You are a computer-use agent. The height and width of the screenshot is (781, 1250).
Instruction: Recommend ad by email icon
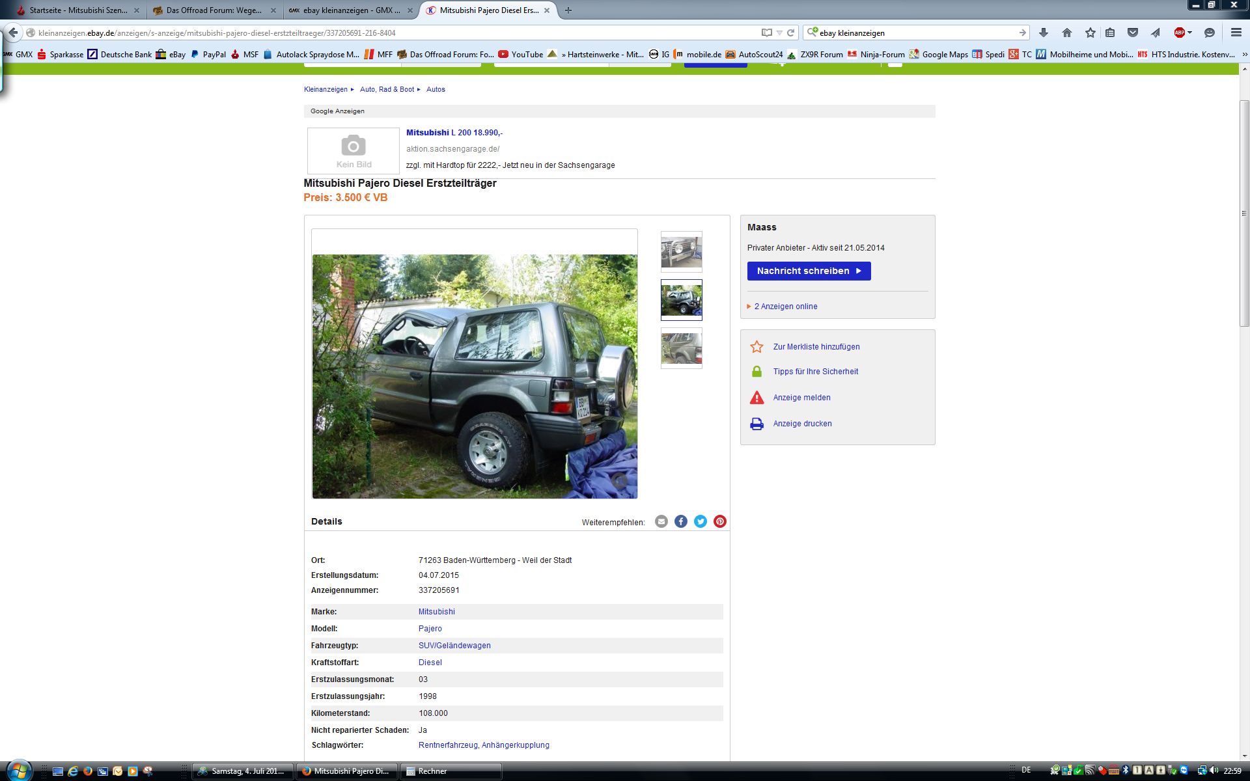click(661, 521)
